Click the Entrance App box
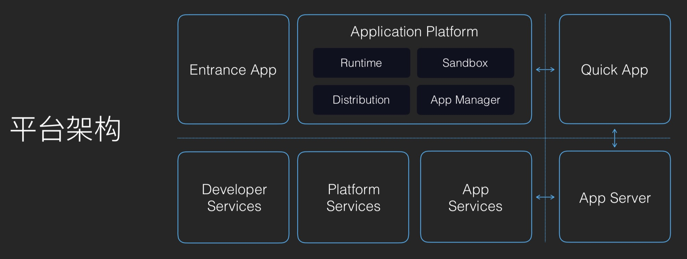Screen dimensions: 687x259 coord(233,69)
